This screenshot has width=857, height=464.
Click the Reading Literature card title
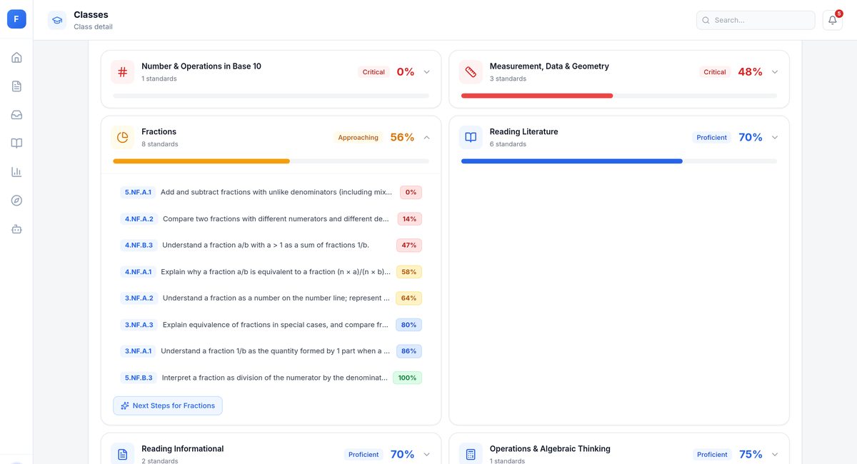[x=523, y=131]
